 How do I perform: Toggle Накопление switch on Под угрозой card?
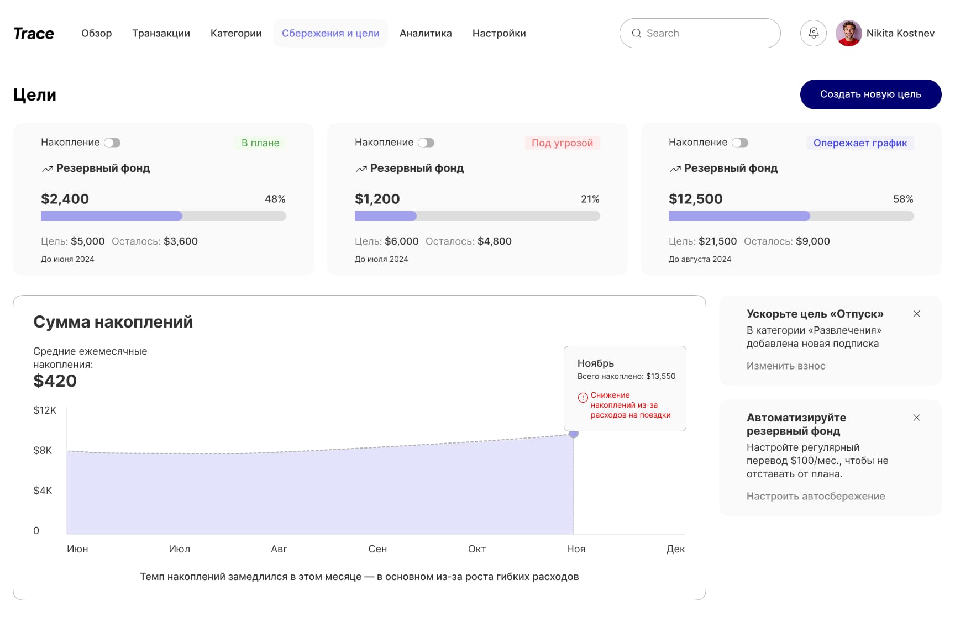point(426,143)
